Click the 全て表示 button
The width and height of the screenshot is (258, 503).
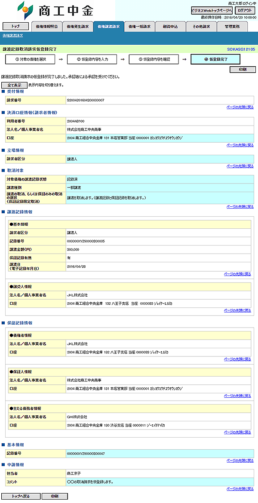click(14, 85)
